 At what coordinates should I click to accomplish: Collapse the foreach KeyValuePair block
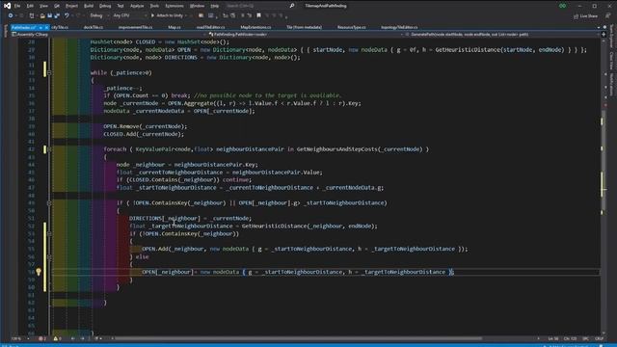coord(49,149)
